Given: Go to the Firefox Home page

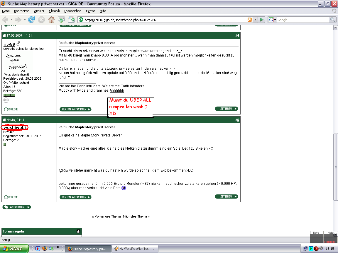Looking at the screenshot, I should (51, 20).
